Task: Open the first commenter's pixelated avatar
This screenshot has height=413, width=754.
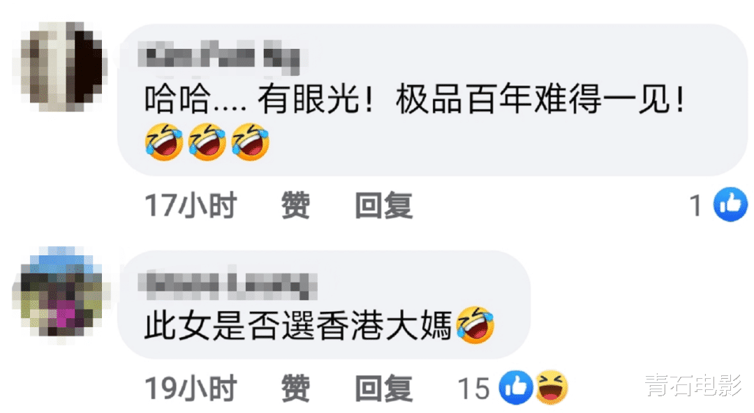Action: pyautogui.click(x=61, y=67)
